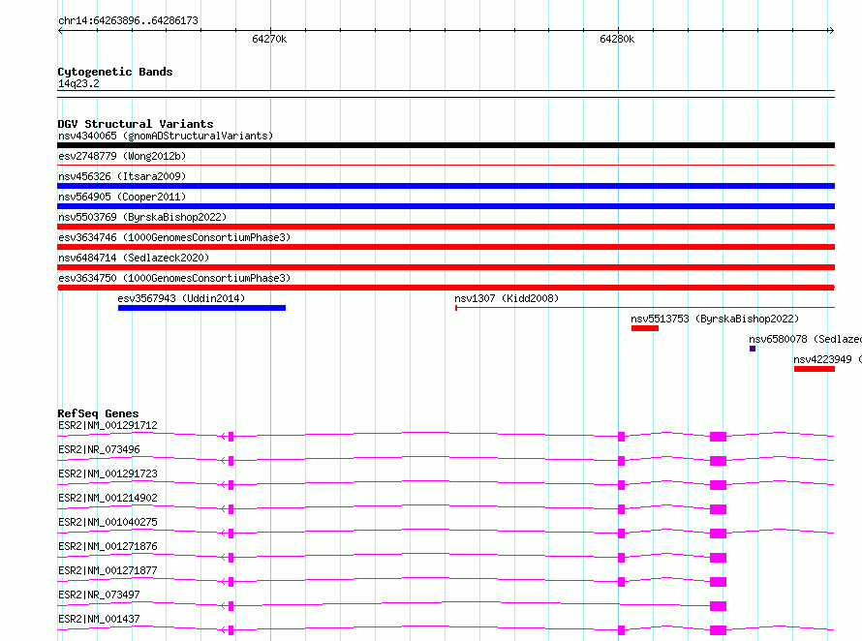Click the chr14:64263896..64286173 coordinate label
862x641 pixels.
128,20
